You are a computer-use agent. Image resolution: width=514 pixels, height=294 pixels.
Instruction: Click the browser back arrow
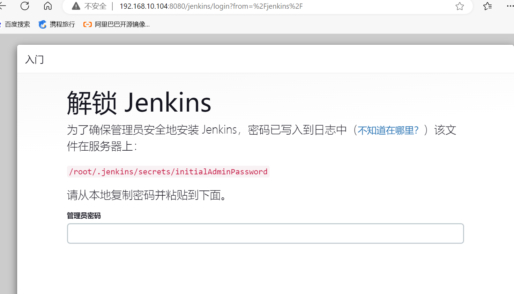(x=2, y=6)
